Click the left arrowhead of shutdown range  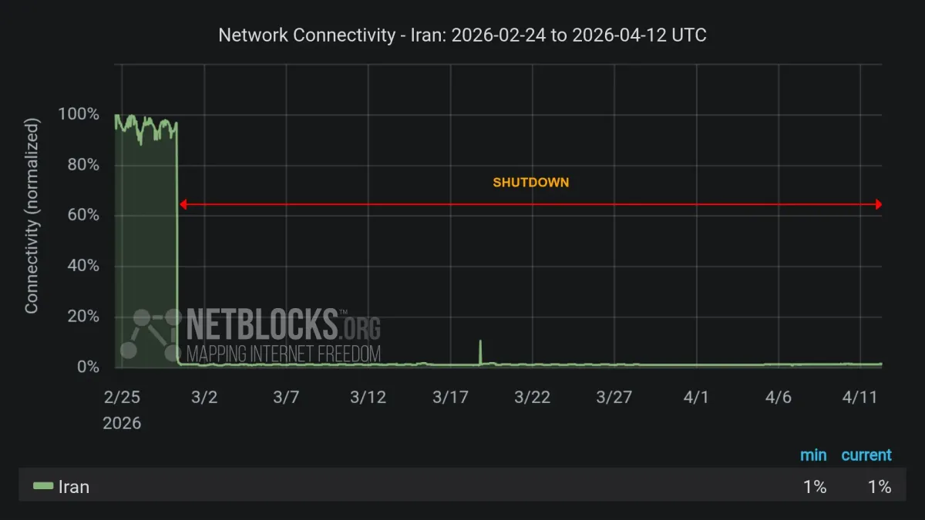183,205
